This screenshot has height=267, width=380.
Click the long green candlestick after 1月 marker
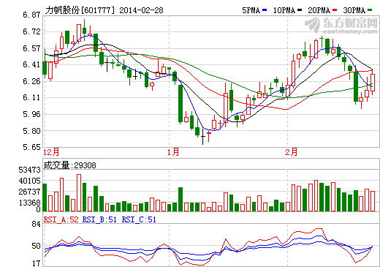pyautogui.click(x=180, y=104)
